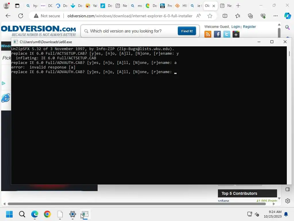Screen dimensions: 294x221
Task: Open Google Chrome from taskbar
Action: (47, 214)
